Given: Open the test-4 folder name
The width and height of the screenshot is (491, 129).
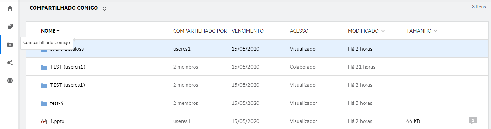Looking at the screenshot, I should click(x=59, y=103).
